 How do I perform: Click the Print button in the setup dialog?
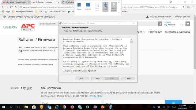point(82,78)
